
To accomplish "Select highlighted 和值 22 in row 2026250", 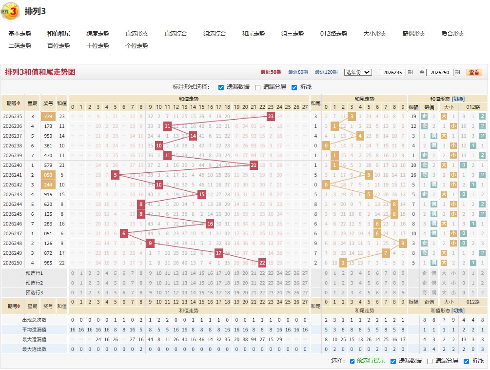I will coord(262,263).
